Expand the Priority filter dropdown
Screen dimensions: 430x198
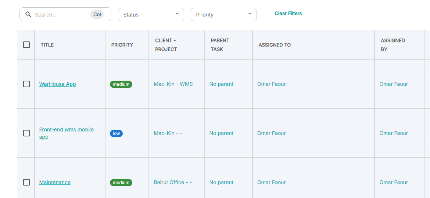click(x=223, y=15)
